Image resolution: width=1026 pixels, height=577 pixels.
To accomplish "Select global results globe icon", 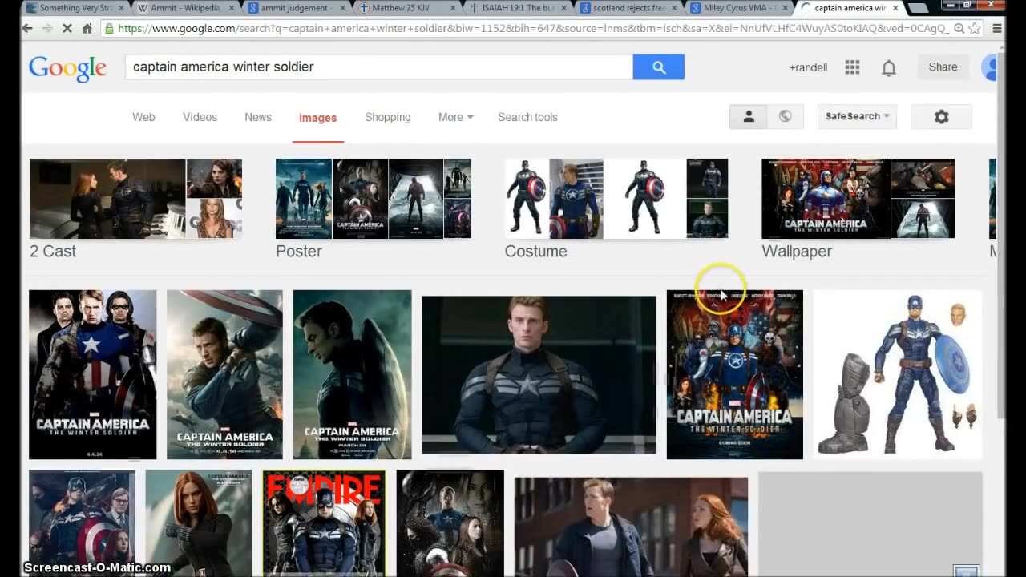I will click(x=786, y=117).
